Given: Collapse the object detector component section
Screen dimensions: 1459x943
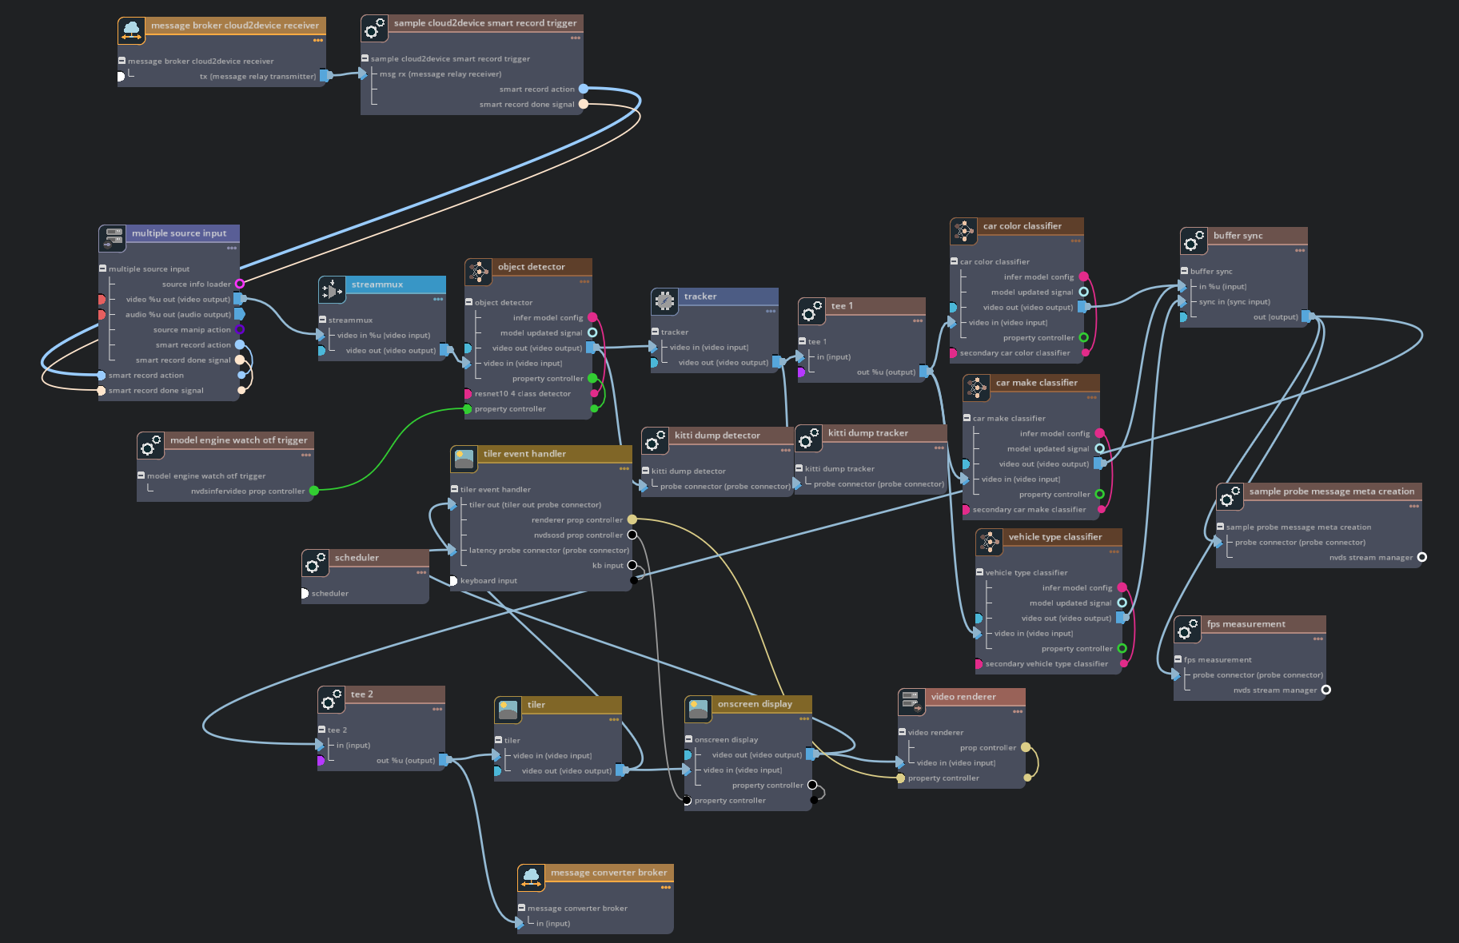Looking at the screenshot, I should click(468, 302).
